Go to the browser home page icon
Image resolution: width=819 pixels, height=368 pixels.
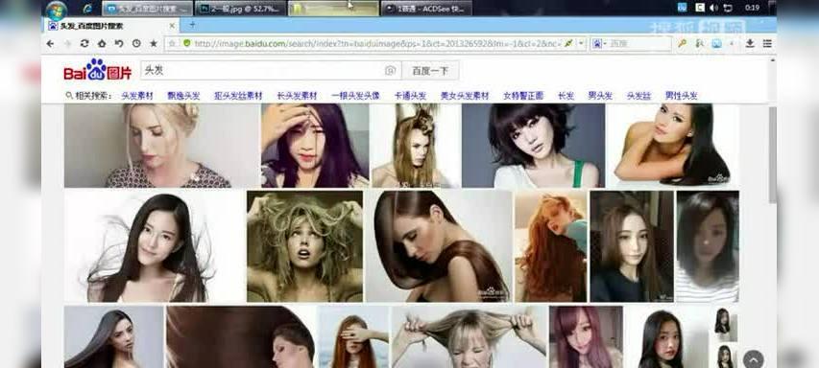[x=102, y=44]
